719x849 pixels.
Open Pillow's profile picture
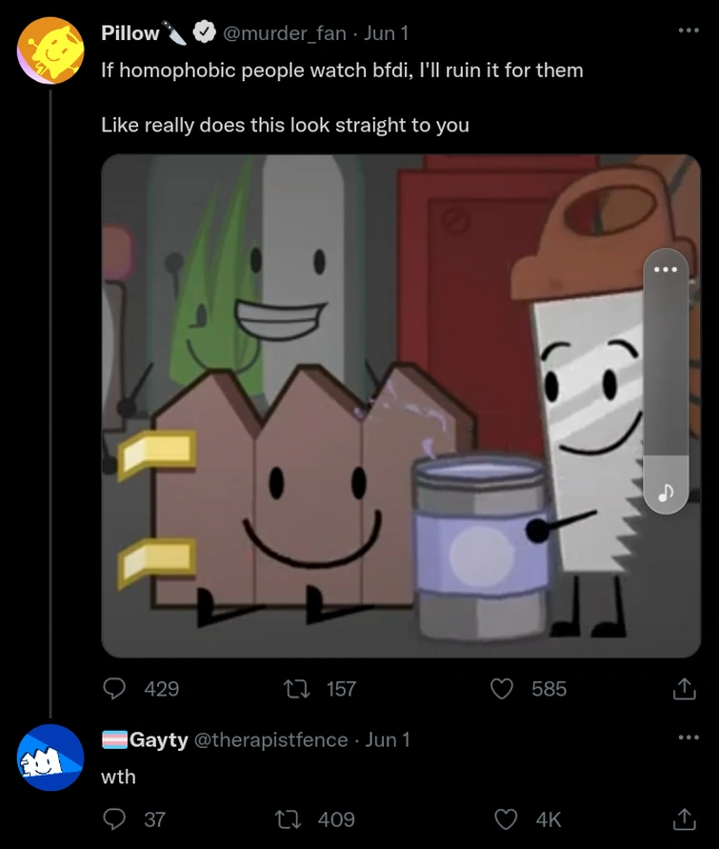click(50, 50)
